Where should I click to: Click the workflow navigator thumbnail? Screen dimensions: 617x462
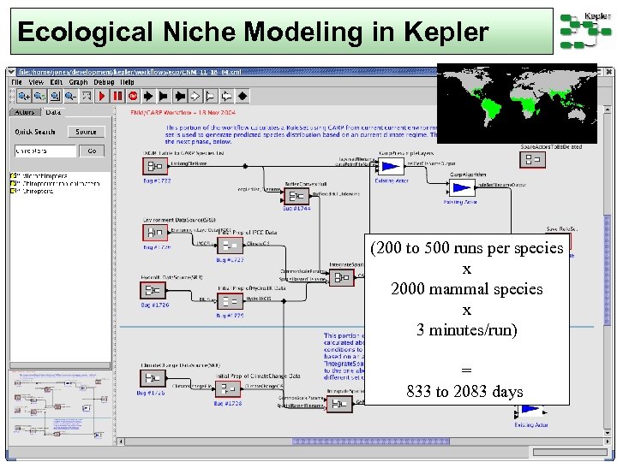(x=60, y=406)
